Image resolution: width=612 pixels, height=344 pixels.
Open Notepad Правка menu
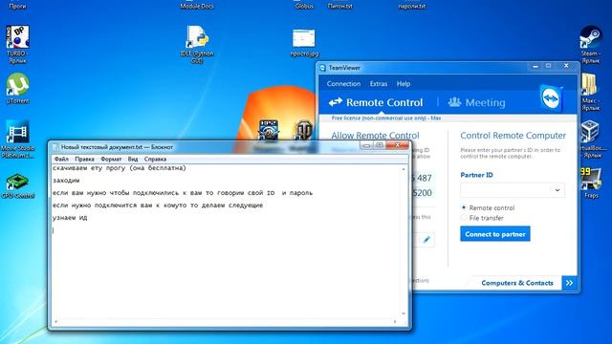tap(84, 160)
